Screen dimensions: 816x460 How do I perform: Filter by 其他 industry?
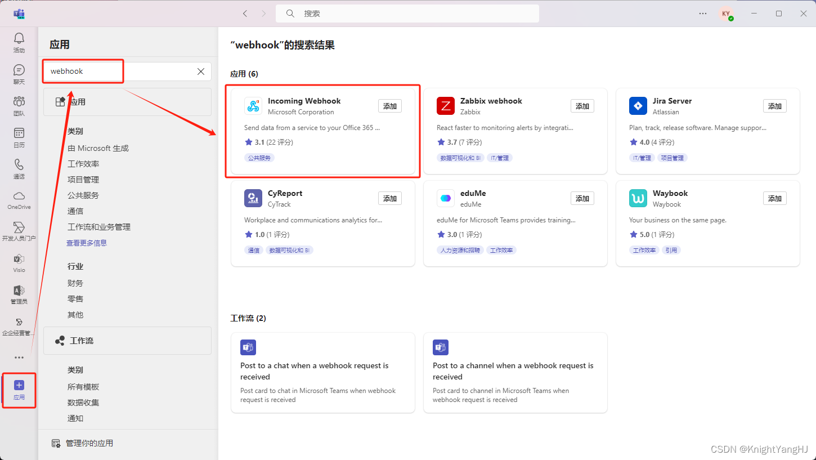pyautogui.click(x=75, y=315)
